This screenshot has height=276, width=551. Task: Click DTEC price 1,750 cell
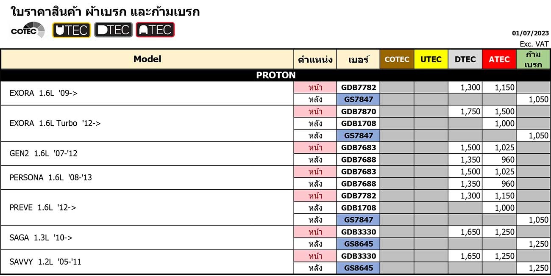tap(465, 112)
